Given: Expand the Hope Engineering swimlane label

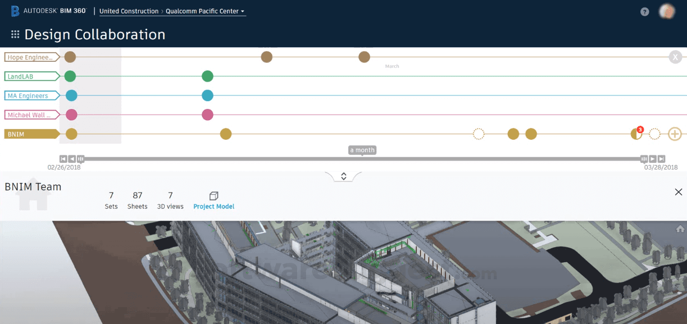Looking at the screenshot, I should 31,57.
